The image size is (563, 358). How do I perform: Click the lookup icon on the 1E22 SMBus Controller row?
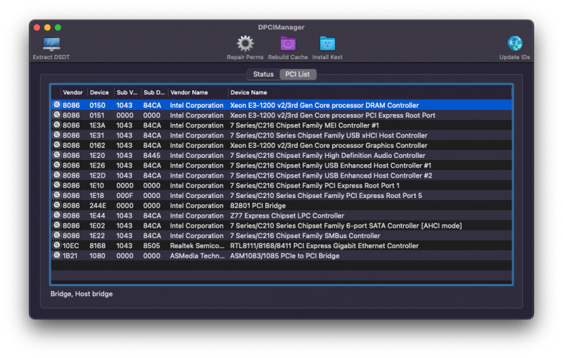click(57, 235)
